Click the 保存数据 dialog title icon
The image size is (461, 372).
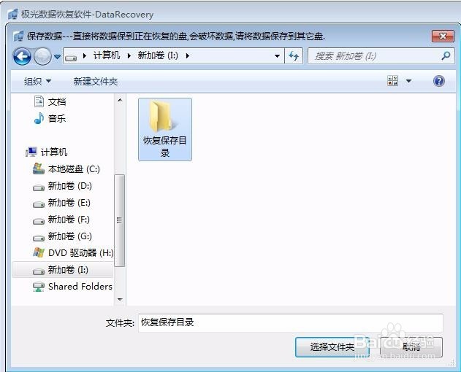[18, 36]
